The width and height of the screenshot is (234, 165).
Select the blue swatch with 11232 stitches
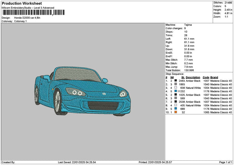[x=175, y=91]
